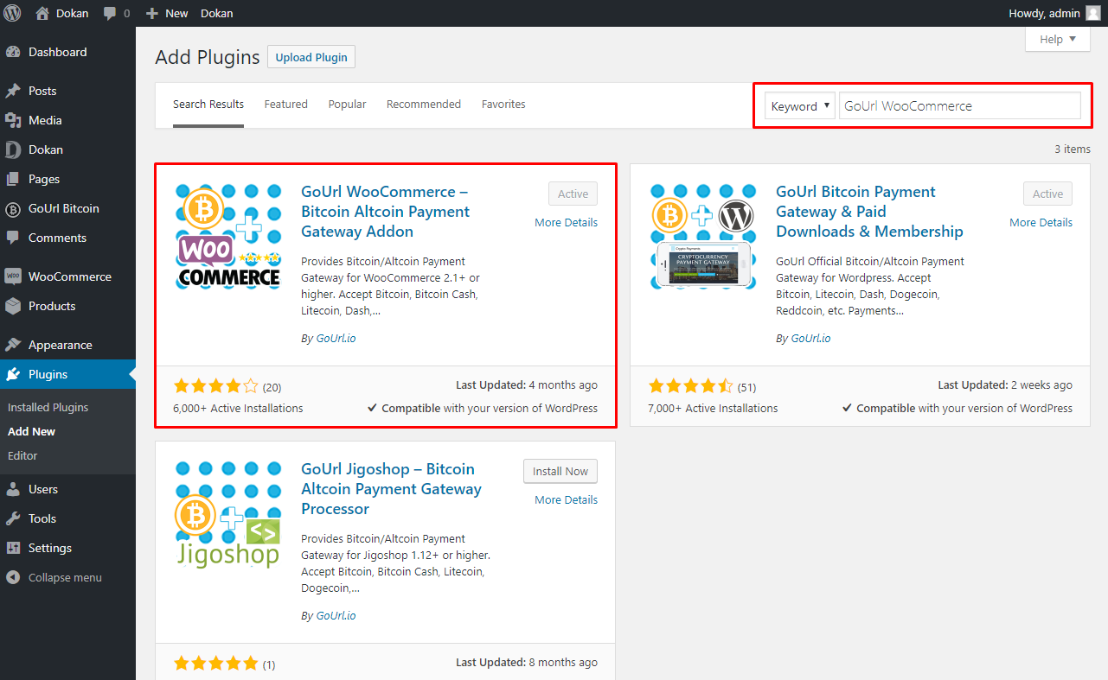Open More Details for GoUrl Bitcoin Payment Gateway
The height and width of the screenshot is (680, 1108).
[x=1041, y=222]
